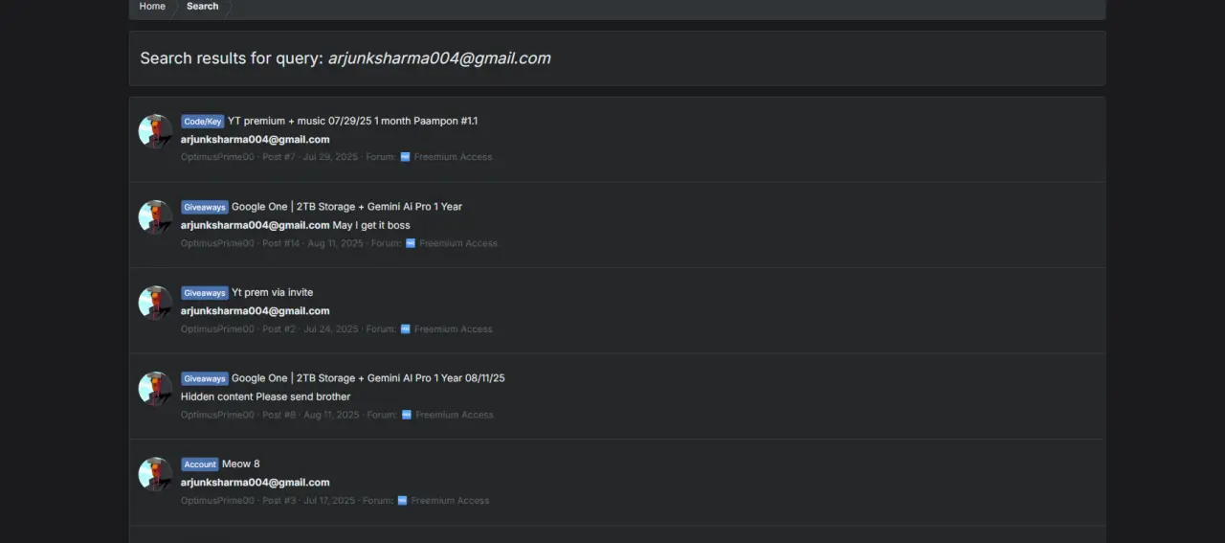Viewport: 1225px width, 543px height.
Task: Click the forum icon on the Jul 17, 2025 result
Action: point(402,500)
